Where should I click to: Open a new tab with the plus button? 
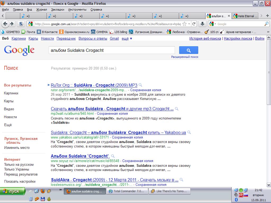point(267,16)
